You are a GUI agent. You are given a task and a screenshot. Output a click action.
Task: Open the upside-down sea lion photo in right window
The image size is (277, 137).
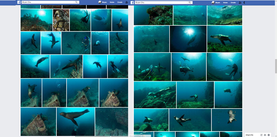click(x=227, y=120)
